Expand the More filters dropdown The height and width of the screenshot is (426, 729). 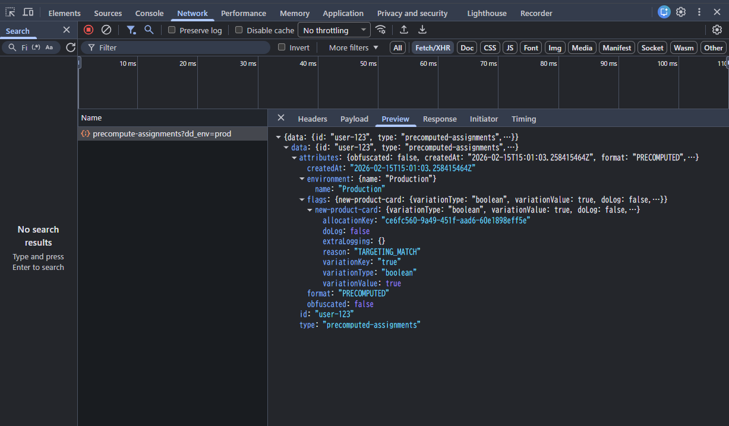pos(354,47)
